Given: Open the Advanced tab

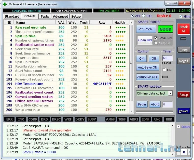Looking at the screenshot, I should pyautogui.click(x=60, y=16).
